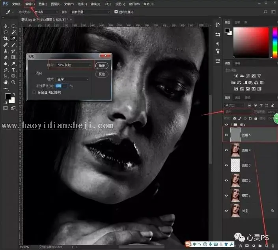Hide 图层 1 layer

[226, 195]
